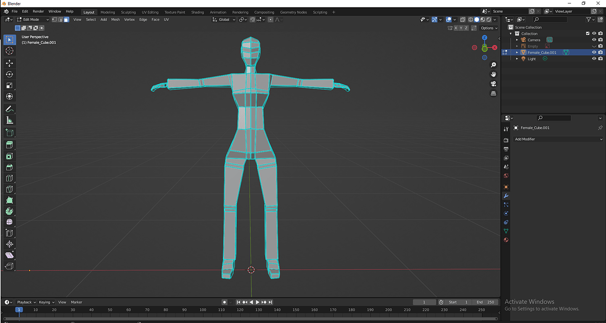Toggle X-ray display
This screenshot has height=323, width=606.
click(463, 19)
